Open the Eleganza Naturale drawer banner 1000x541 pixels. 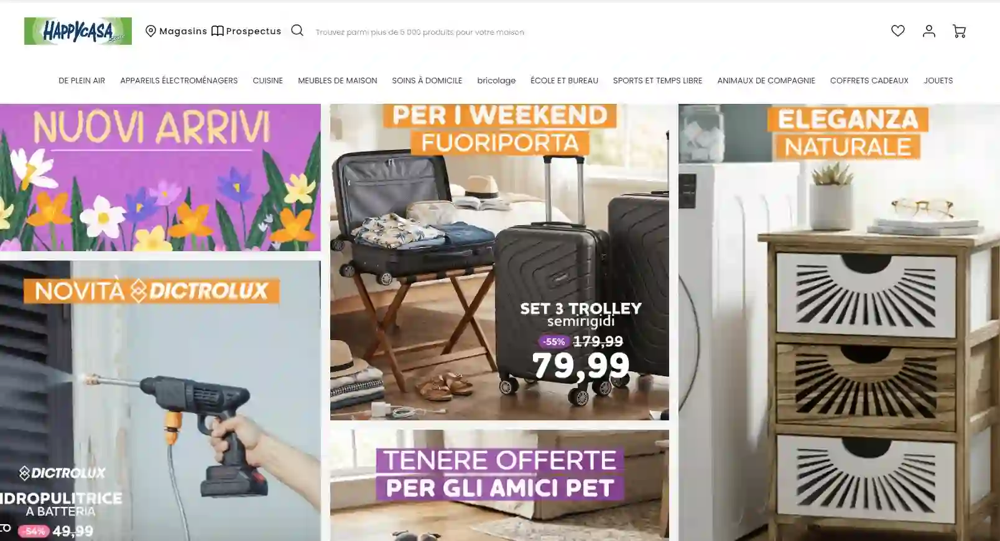pos(839,322)
